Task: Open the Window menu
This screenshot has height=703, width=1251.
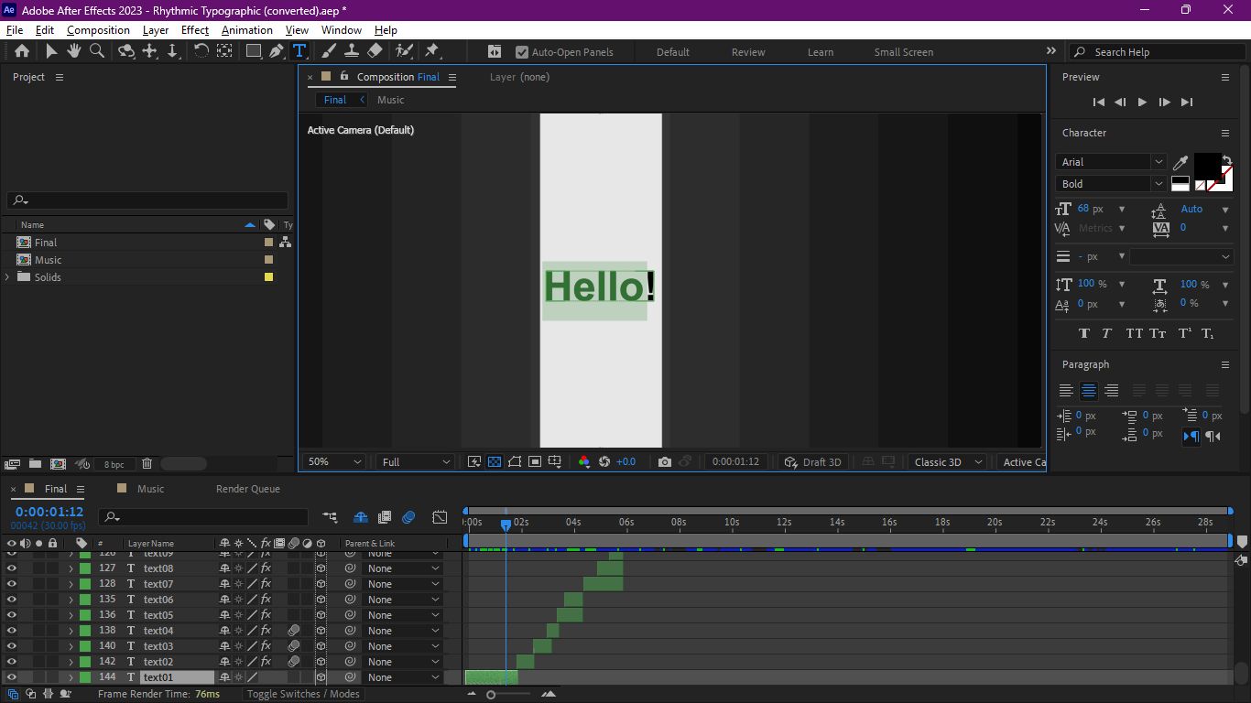Action: click(x=342, y=30)
